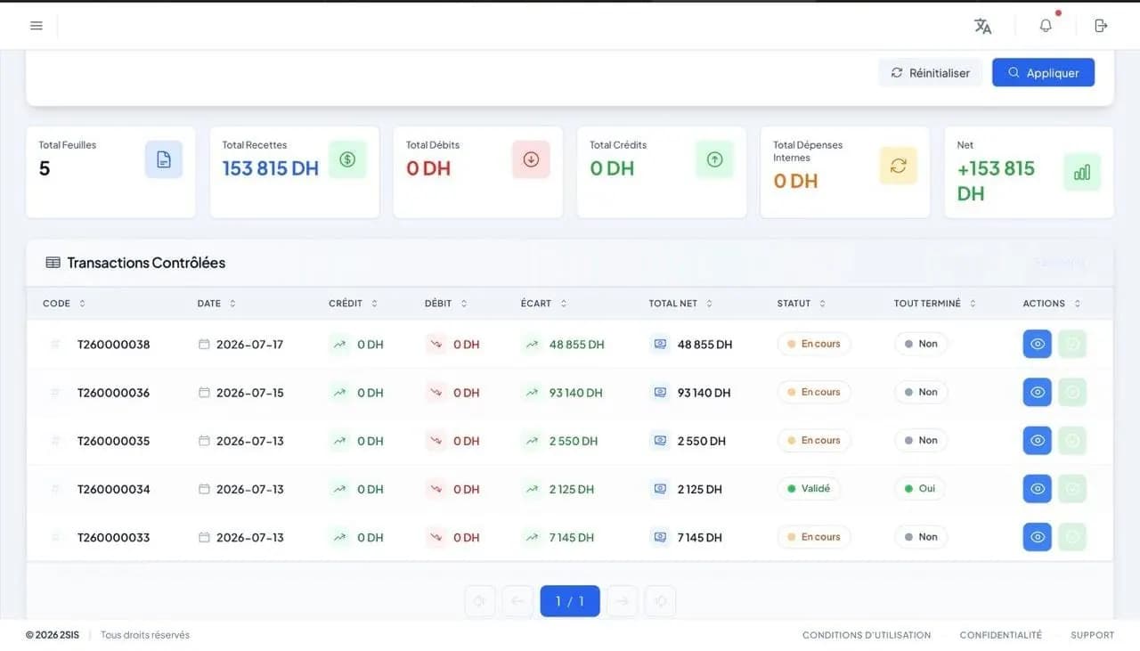Sort by the STATUT column

[x=802, y=304]
